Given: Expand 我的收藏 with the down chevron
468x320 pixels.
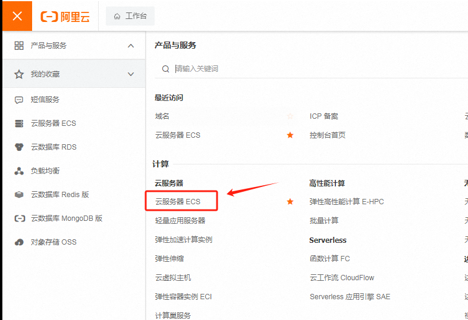Looking at the screenshot, I should pyautogui.click(x=131, y=74).
